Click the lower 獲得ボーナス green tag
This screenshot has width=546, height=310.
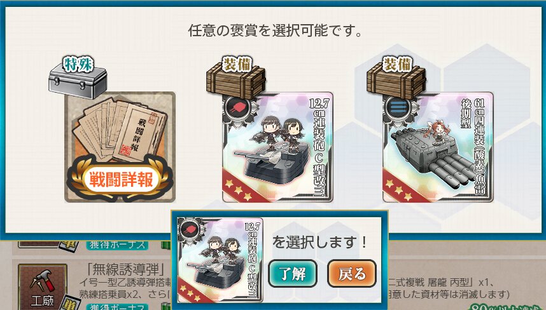click(x=117, y=307)
